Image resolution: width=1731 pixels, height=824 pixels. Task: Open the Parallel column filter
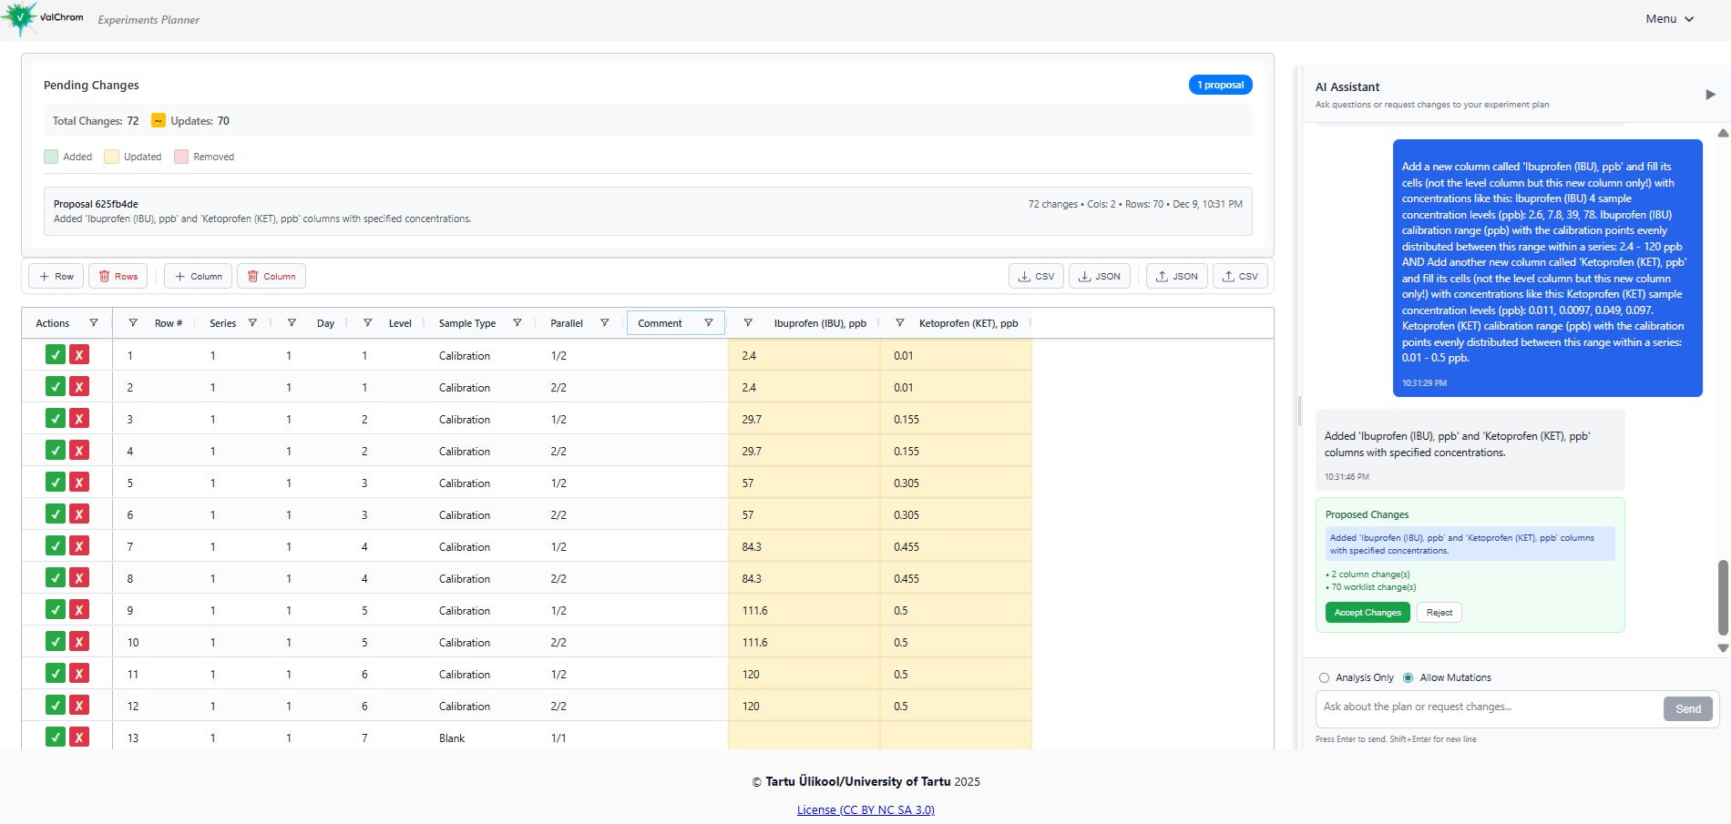coord(604,323)
